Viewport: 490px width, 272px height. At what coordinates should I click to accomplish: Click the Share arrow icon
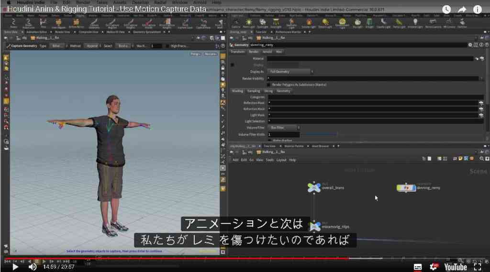coord(462,10)
